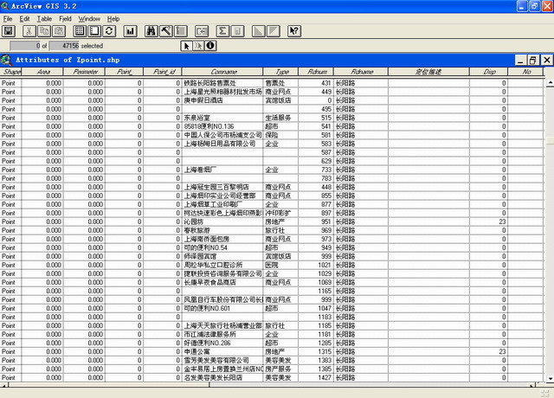Click the cell '可的便利NO.601'
554x398 pixels.
point(222,308)
